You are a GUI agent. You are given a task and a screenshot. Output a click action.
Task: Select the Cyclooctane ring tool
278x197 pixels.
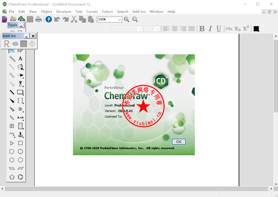tap(20, 160)
